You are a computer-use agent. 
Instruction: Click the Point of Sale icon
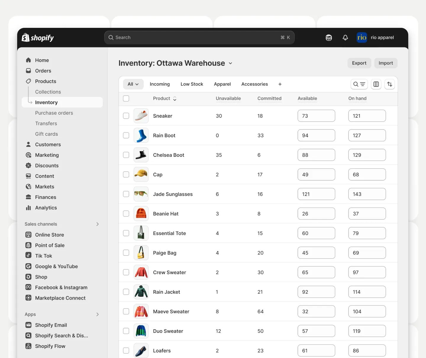[28, 245]
